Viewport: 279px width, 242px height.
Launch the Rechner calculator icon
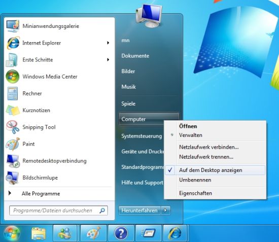tap(13, 93)
